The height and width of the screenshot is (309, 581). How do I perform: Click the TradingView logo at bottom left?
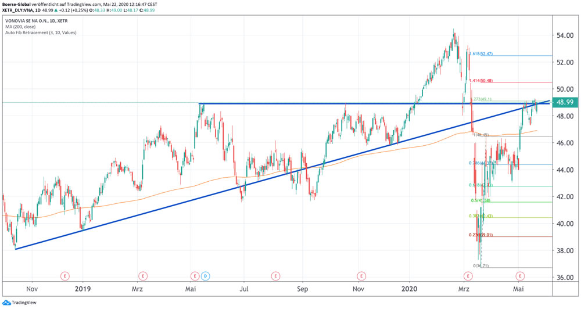(x=19, y=303)
